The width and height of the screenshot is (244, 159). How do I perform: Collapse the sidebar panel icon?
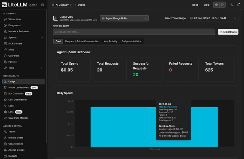click(x=42, y=5)
